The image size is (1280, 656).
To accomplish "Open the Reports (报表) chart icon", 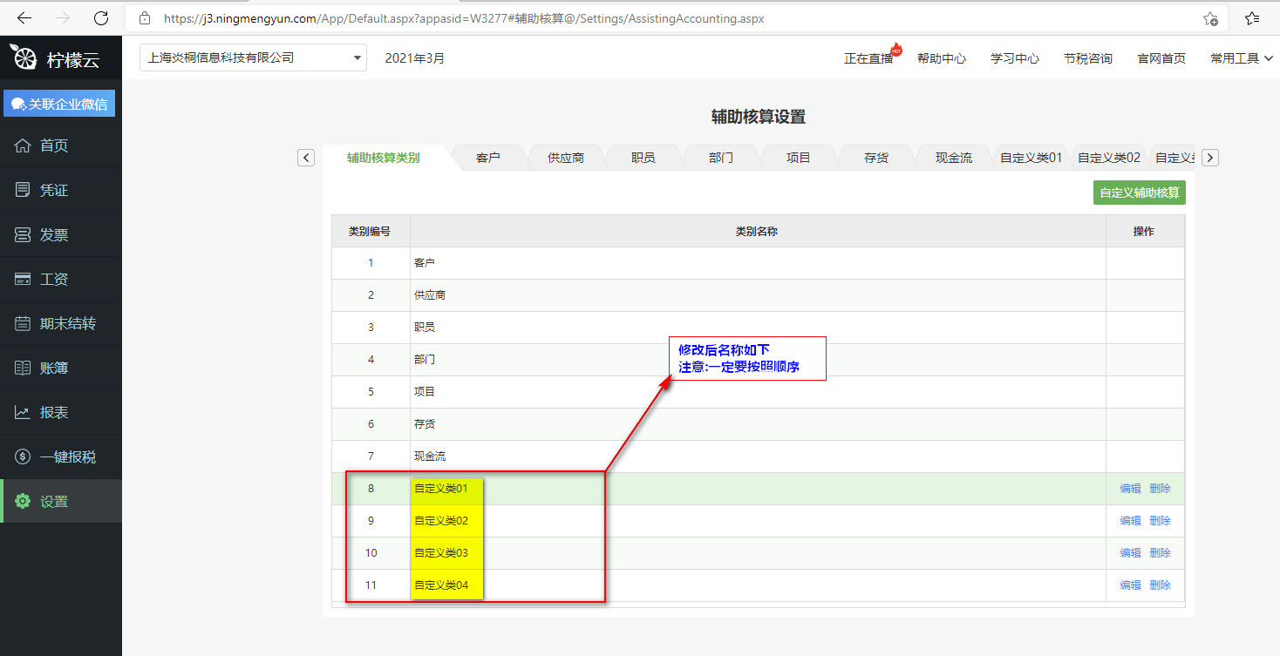I will click(23, 413).
